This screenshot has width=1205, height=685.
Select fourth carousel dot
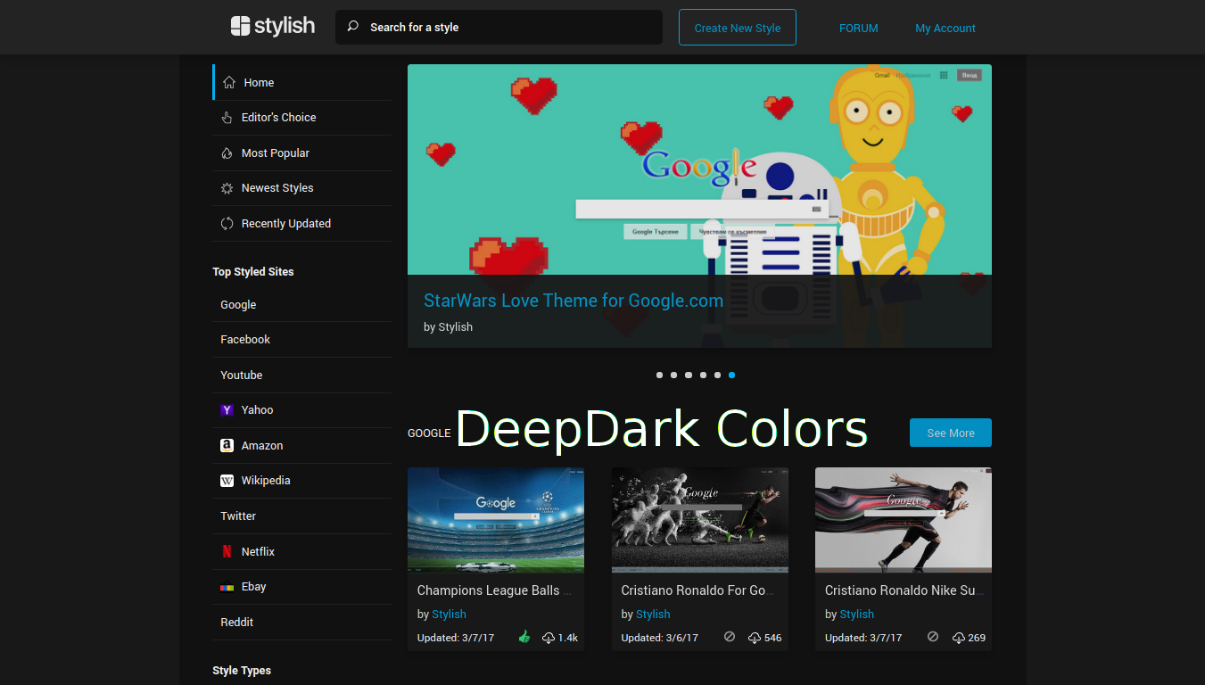pyautogui.click(x=703, y=376)
